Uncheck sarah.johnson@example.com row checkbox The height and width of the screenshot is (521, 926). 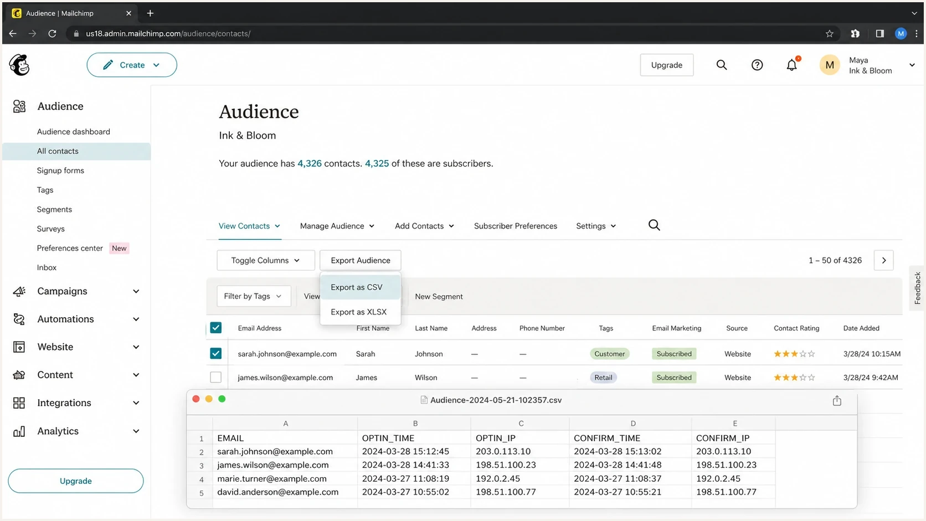(216, 353)
